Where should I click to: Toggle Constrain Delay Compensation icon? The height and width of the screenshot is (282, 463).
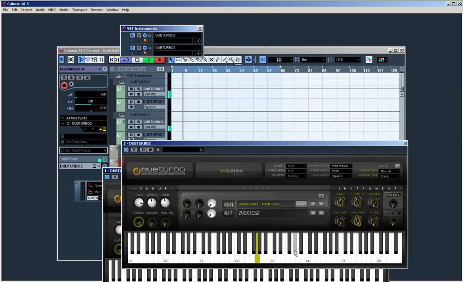[x=71, y=60]
